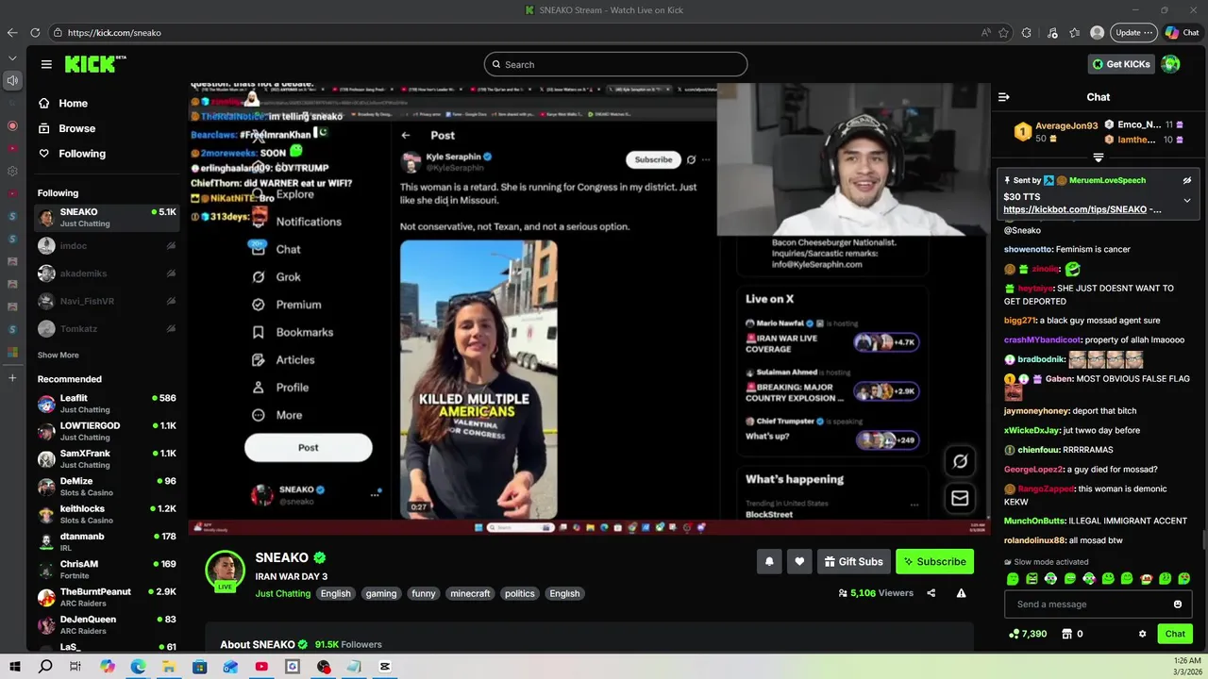This screenshot has width=1208, height=679.
Task: Click the green Subscribe button
Action: click(x=934, y=561)
